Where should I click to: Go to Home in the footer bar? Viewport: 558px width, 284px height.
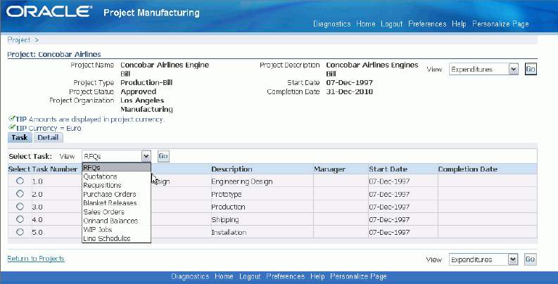(224, 276)
